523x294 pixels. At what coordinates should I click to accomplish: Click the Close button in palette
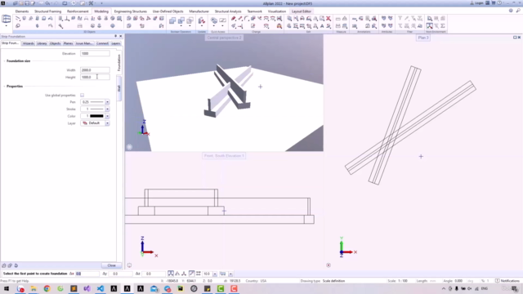(111, 265)
